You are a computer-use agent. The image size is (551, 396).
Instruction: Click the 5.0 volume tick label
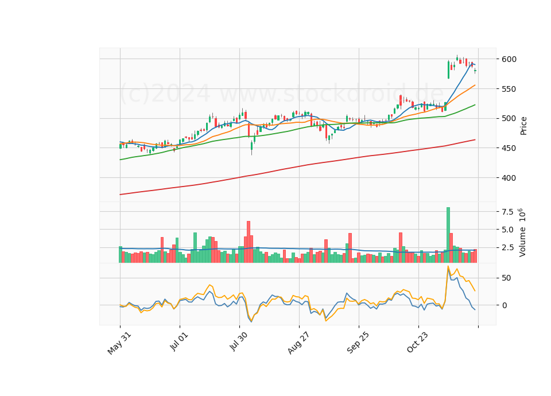(507, 230)
